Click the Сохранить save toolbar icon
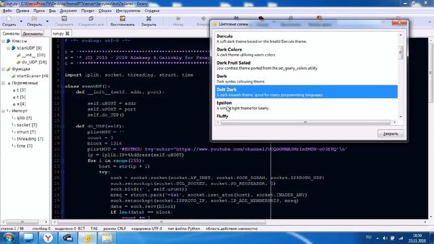This screenshot has height=244, width=434. pyautogui.click(x=64, y=21)
